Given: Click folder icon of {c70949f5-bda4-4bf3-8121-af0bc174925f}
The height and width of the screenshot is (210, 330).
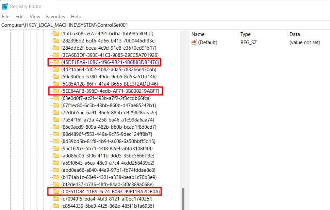Looking at the screenshot, I should coord(56,199).
